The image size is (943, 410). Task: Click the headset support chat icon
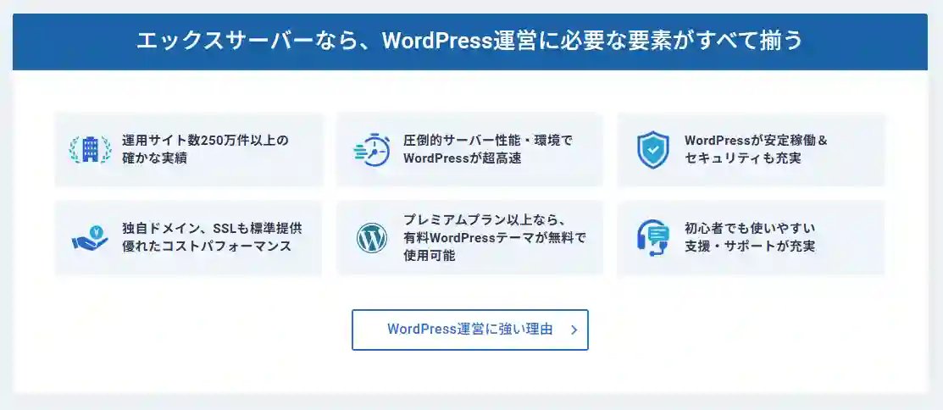652,238
